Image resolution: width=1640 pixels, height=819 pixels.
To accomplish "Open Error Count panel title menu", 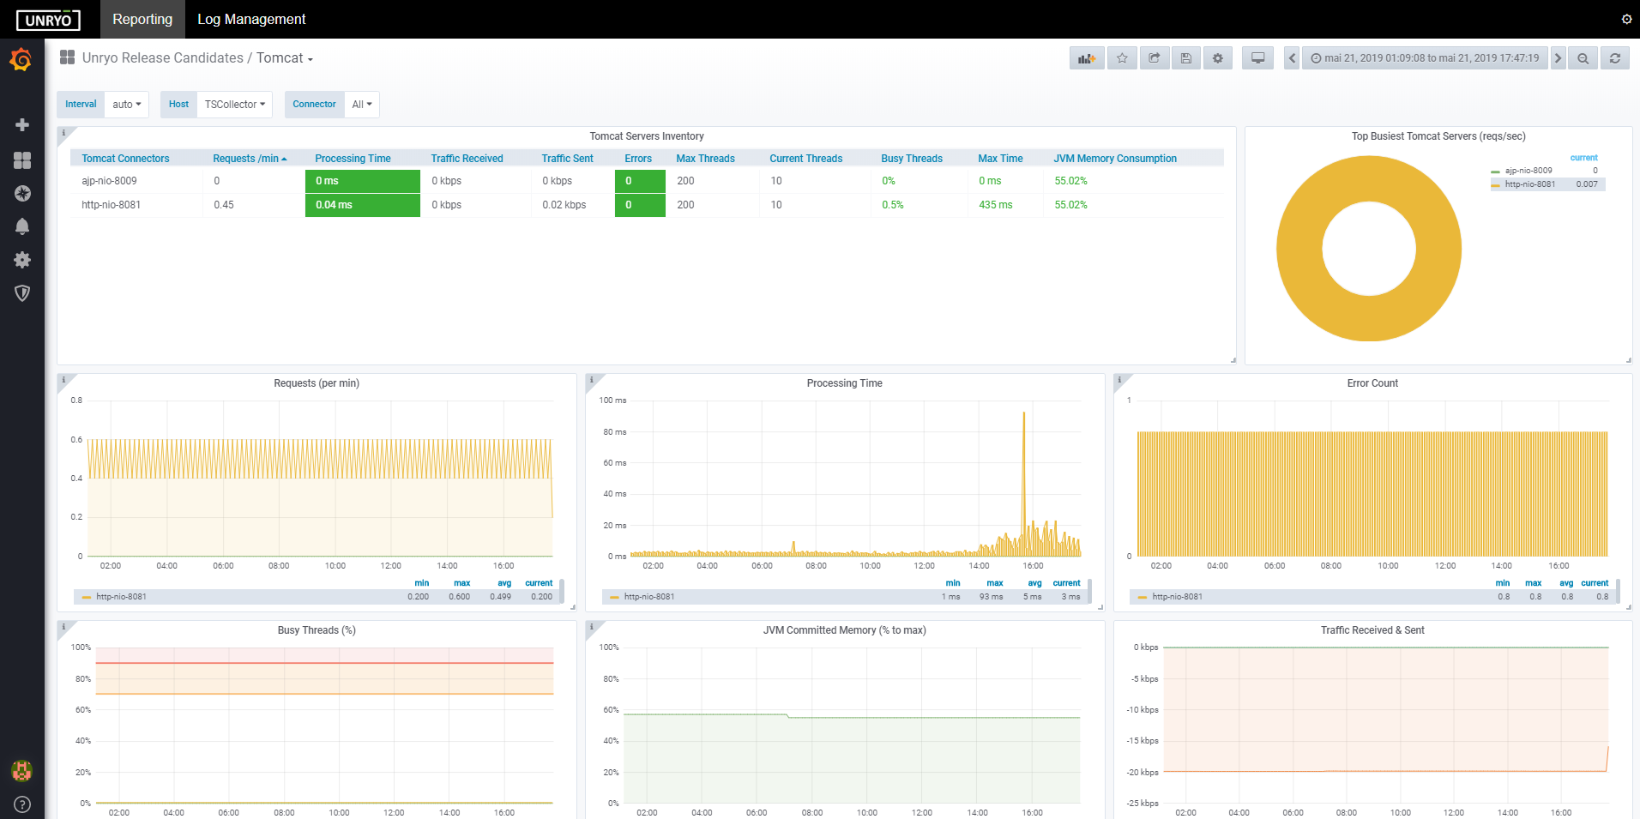I will 1372,383.
